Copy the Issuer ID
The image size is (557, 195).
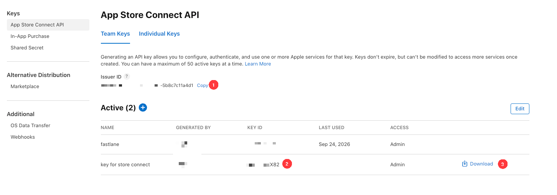point(203,85)
